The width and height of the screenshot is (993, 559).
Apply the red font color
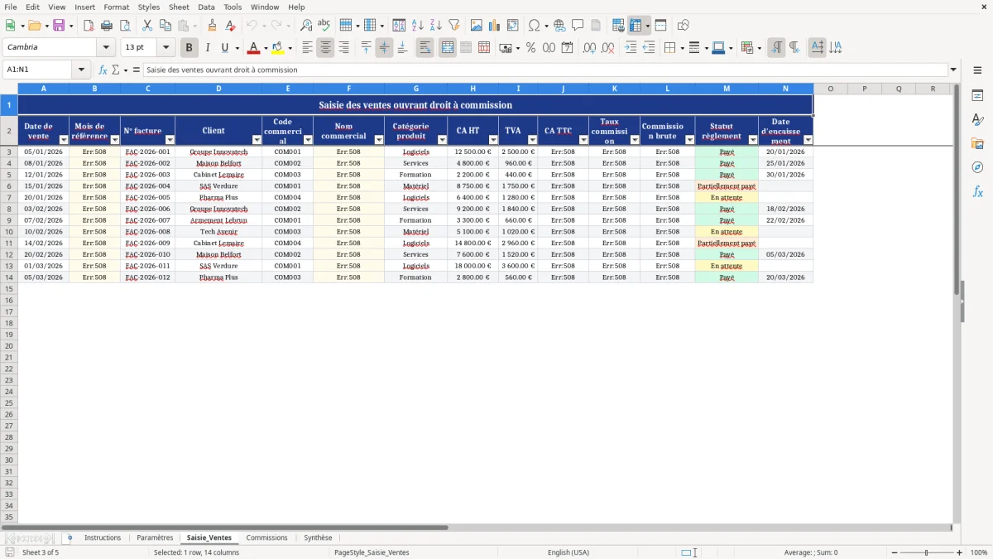tap(254, 48)
